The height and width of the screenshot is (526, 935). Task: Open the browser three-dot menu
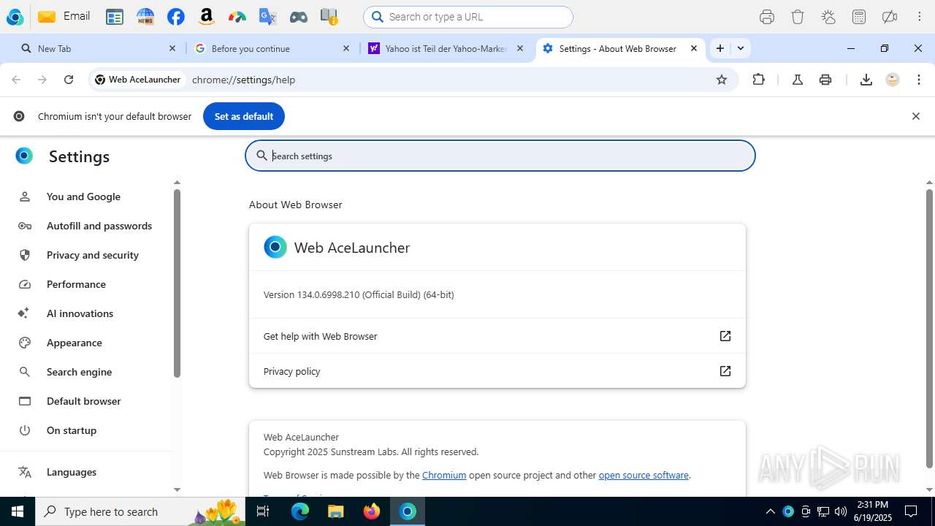pos(919,80)
